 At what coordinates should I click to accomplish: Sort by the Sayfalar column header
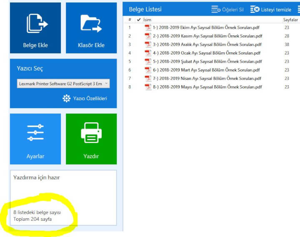[x=290, y=20]
